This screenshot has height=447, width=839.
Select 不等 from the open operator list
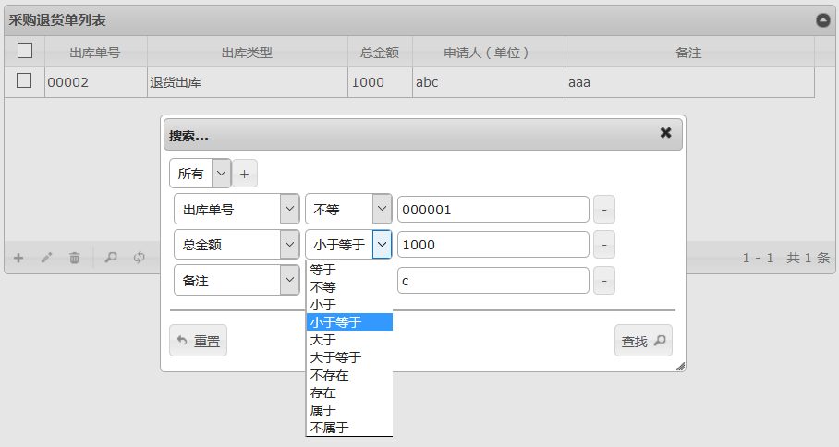(349, 287)
